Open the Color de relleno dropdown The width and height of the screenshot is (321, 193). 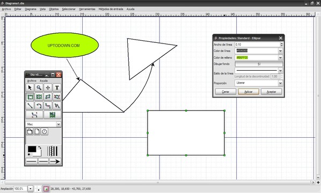[x=280, y=58]
